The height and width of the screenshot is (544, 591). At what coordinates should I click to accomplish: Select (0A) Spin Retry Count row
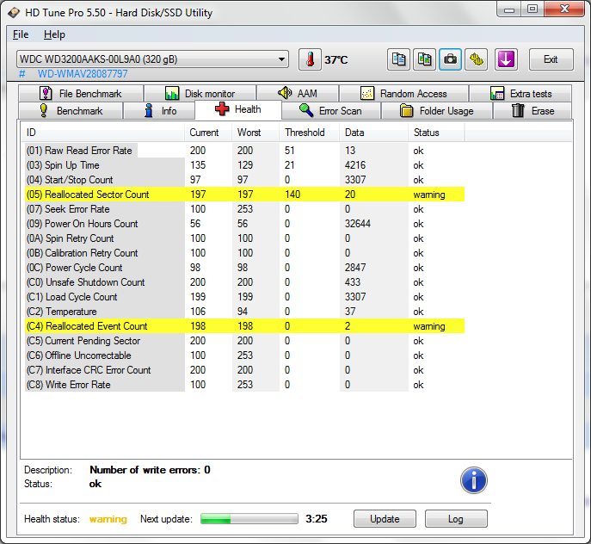244,238
